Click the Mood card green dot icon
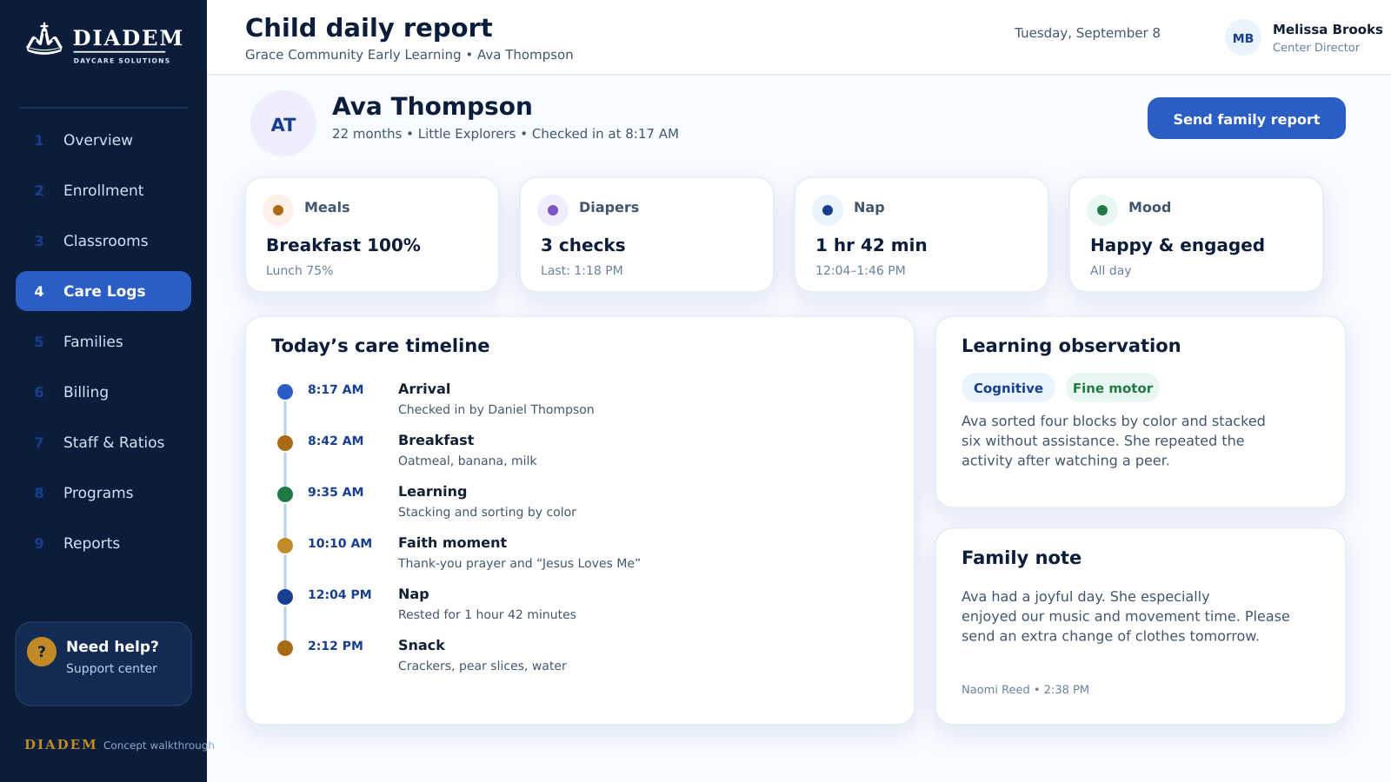The image size is (1391, 782). tap(1102, 210)
